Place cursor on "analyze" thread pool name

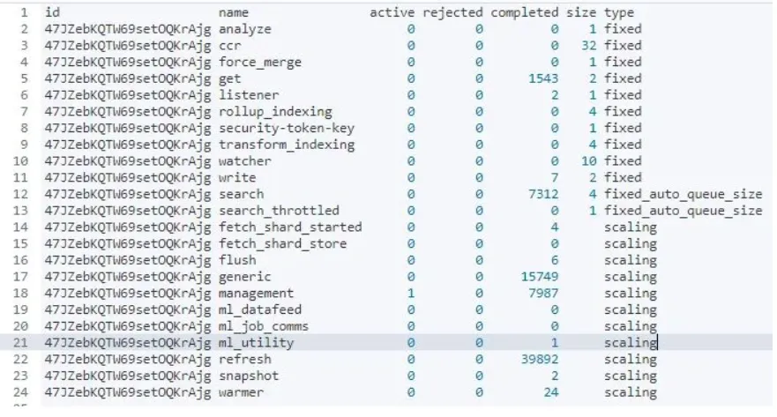click(245, 29)
